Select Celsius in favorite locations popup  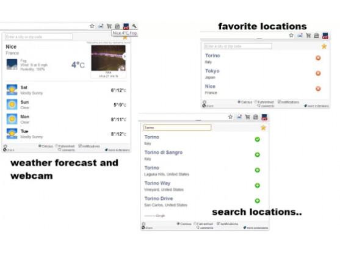[239, 102]
